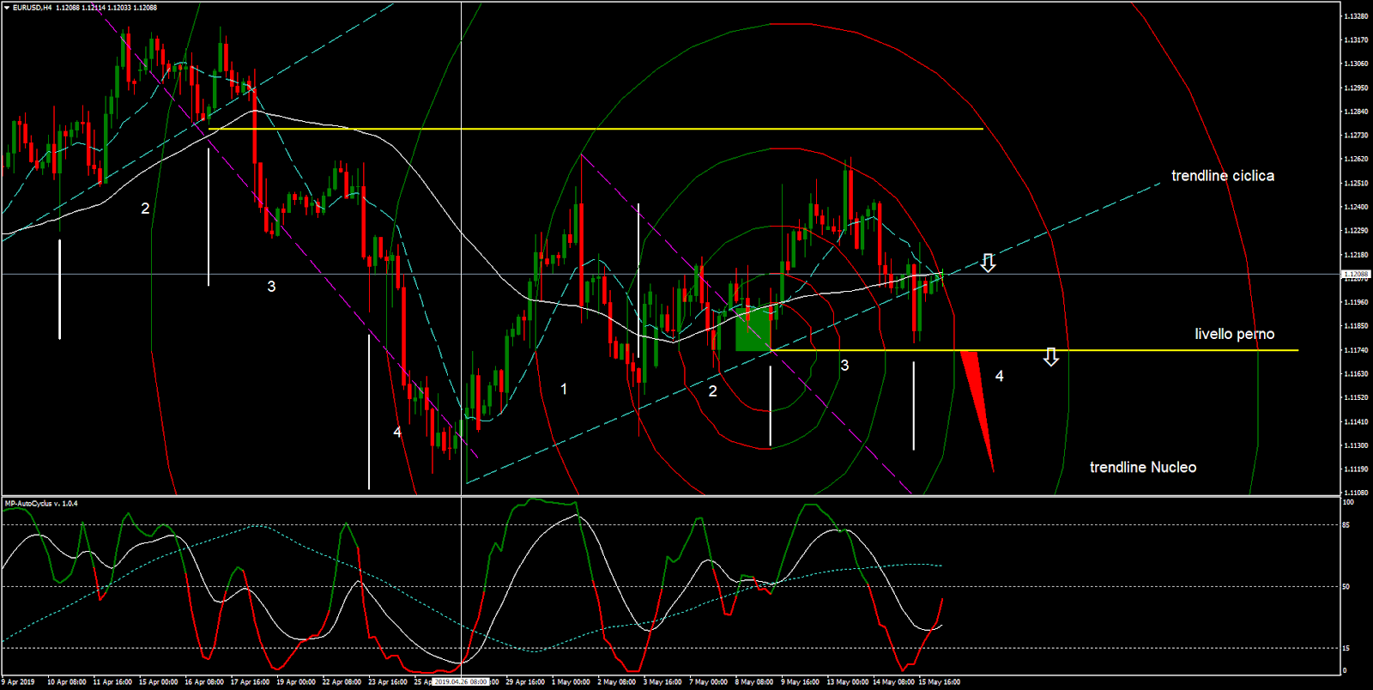Click the '1 May 00:00' time axis label

click(x=571, y=682)
